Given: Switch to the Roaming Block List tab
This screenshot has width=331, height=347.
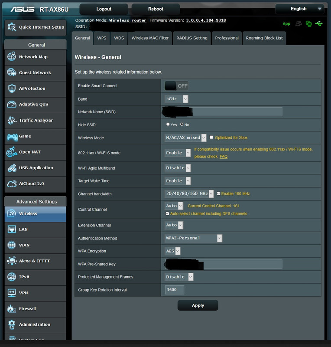Looking at the screenshot, I should point(264,38).
